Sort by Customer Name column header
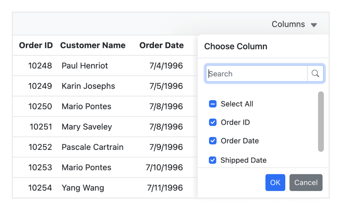The image size is (341, 210). coord(93,45)
